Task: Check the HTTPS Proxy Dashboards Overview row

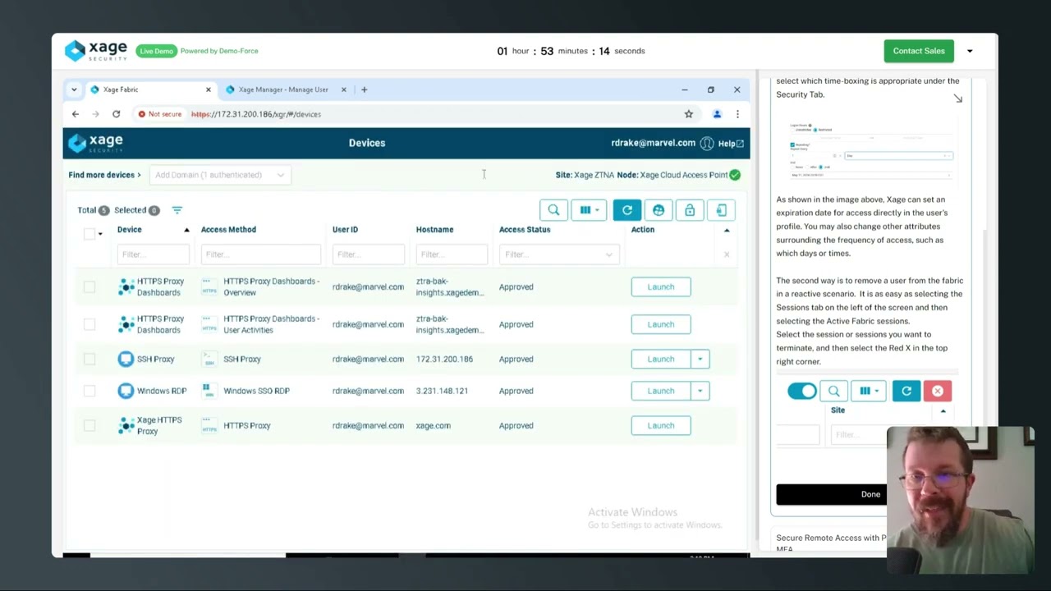Action: point(89,286)
